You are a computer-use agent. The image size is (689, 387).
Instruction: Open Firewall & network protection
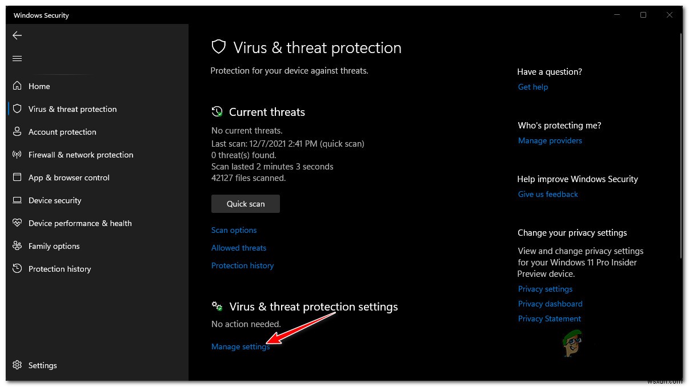pos(80,155)
